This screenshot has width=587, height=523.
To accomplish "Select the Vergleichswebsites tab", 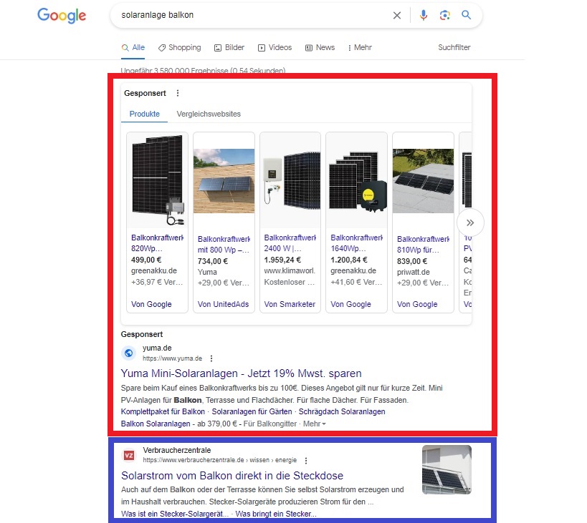I will pos(209,114).
